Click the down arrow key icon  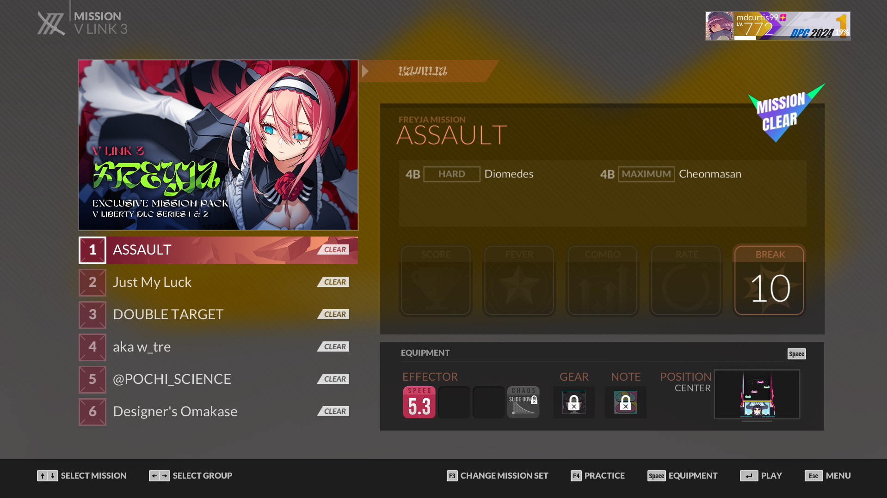click(x=53, y=475)
